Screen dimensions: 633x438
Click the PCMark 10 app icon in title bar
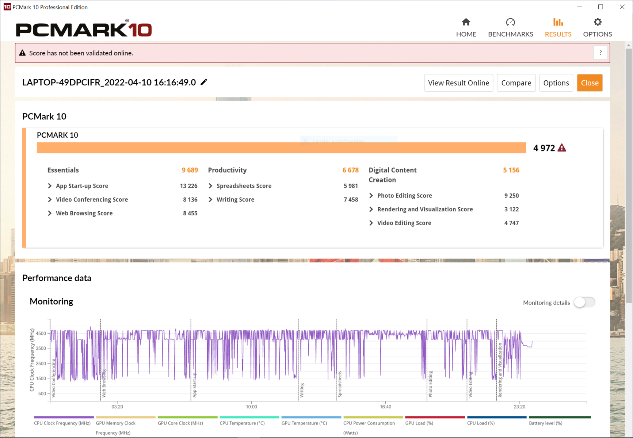[7, 7]
